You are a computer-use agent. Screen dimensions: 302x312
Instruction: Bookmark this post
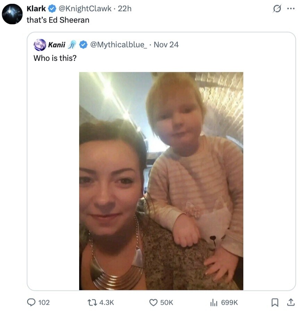[x=275, y=302]
